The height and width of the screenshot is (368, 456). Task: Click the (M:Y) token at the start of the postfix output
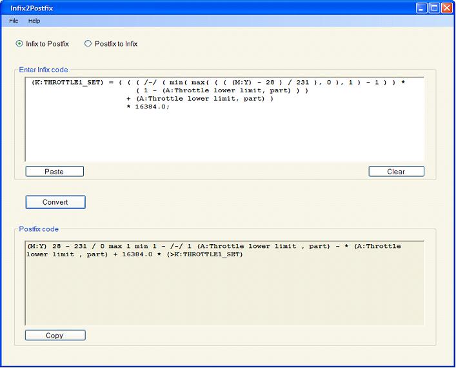pos(37,247)
